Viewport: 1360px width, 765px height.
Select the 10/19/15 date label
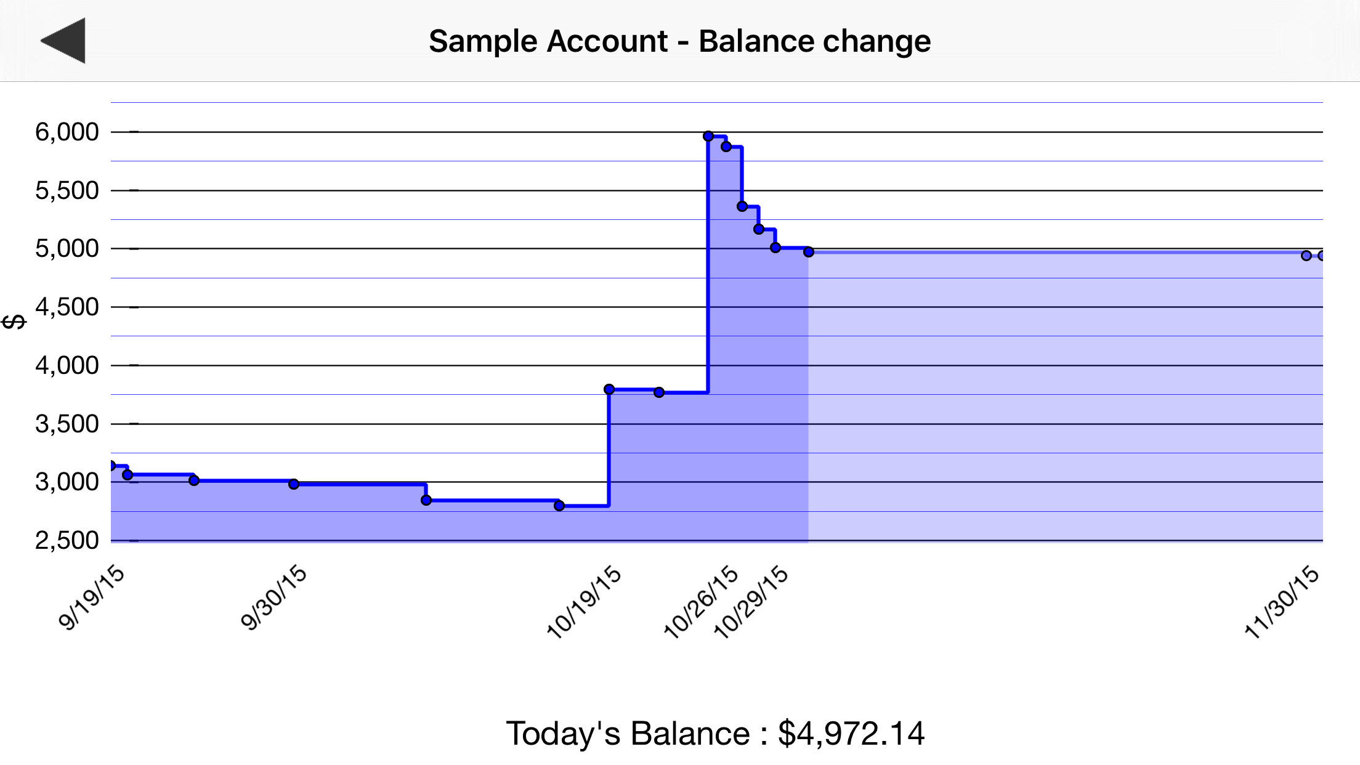pos(584,602)
